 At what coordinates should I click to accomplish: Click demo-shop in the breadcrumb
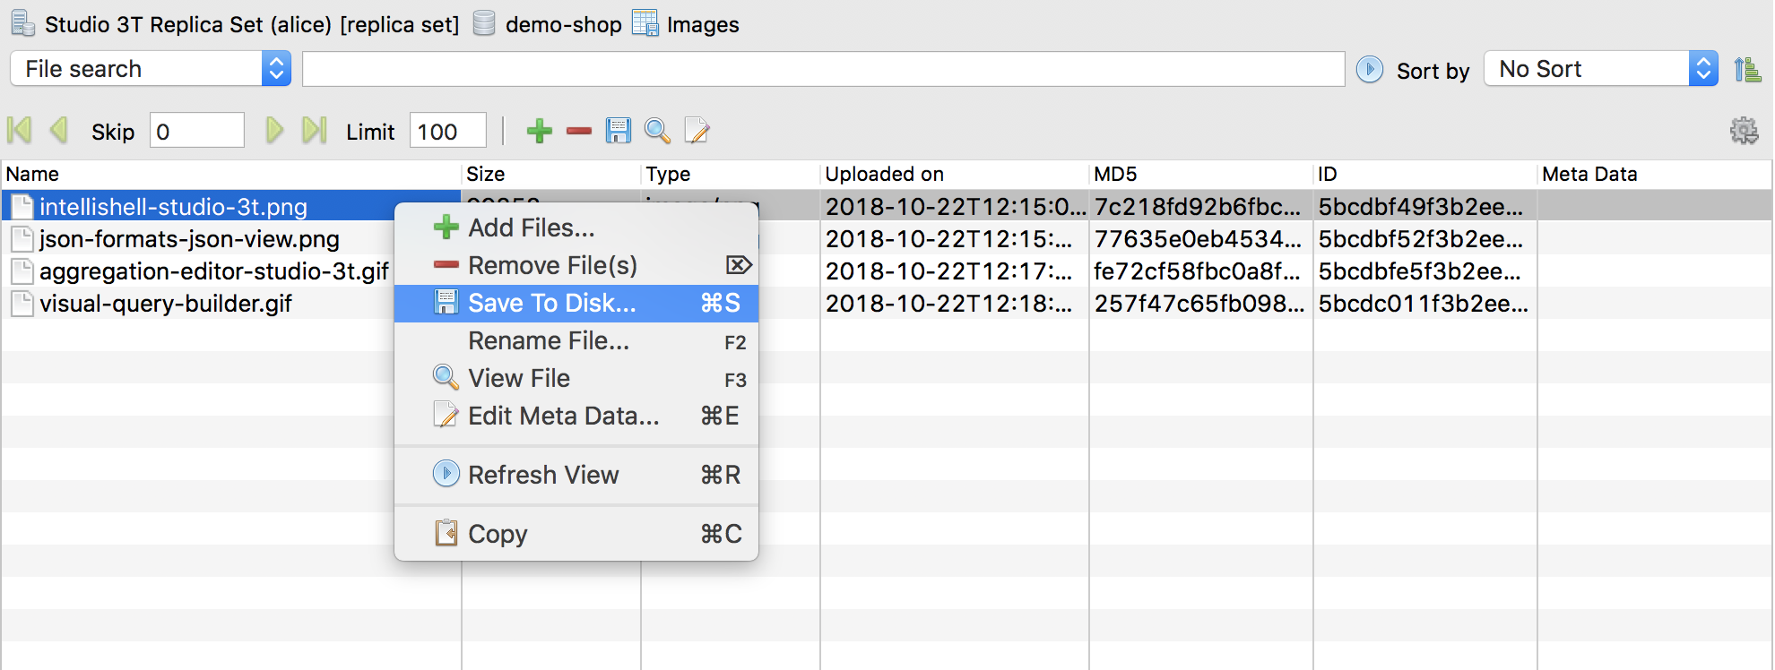(563, 24)
